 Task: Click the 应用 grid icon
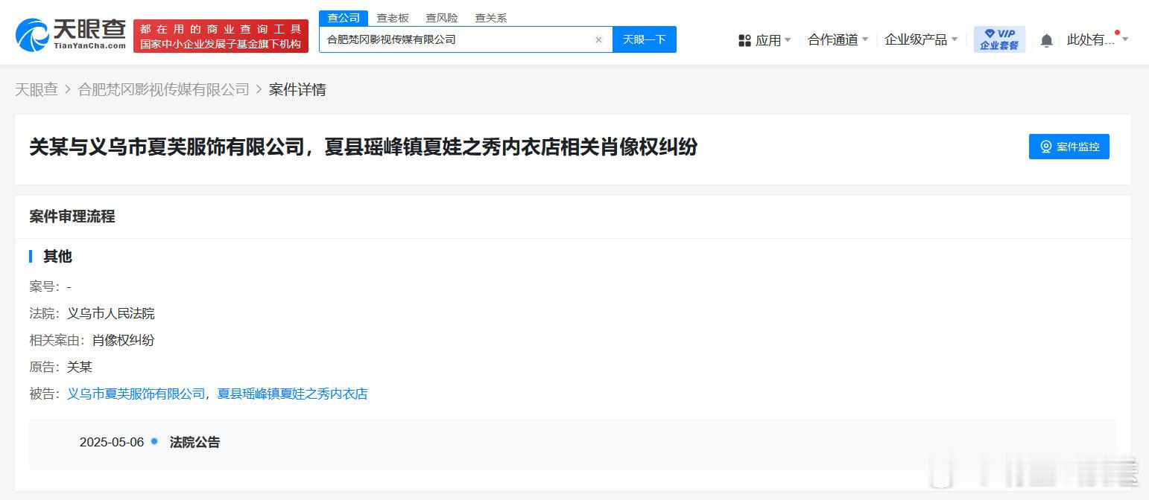744,40
